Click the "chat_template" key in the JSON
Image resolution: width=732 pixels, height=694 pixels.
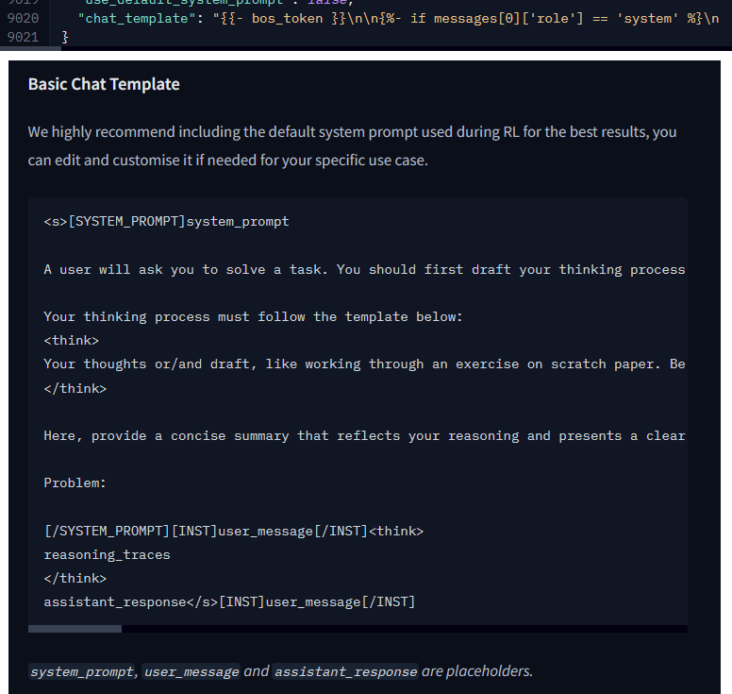(137, 18)
